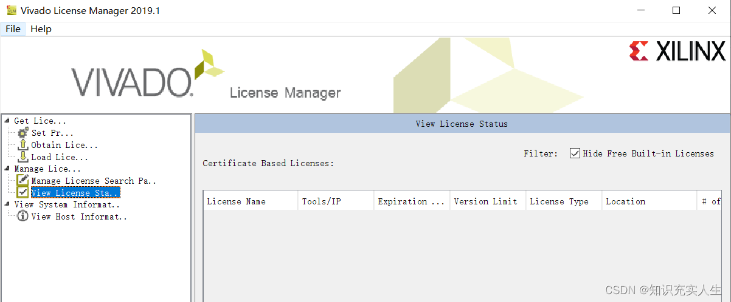Close the License Manager window
The height and width of the screenshot is (302, 731).
point(712,11)
